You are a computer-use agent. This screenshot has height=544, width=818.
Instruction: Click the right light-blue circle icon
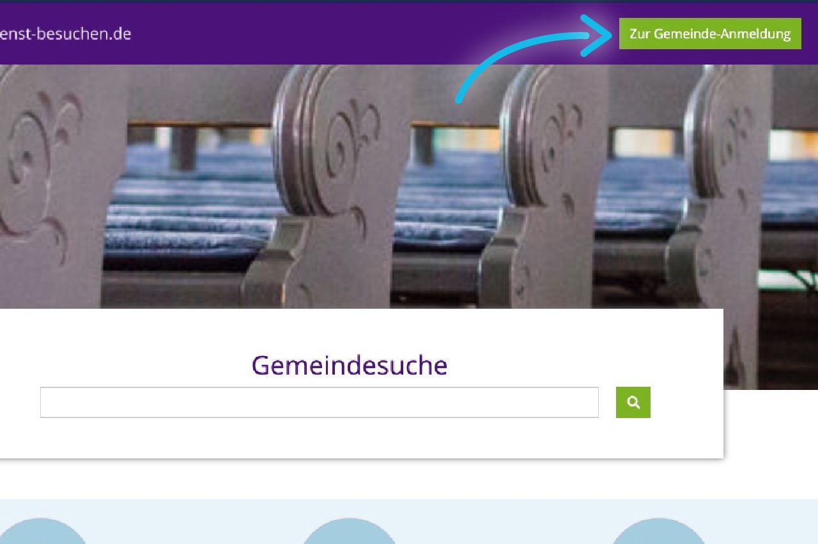coord(658,531)
